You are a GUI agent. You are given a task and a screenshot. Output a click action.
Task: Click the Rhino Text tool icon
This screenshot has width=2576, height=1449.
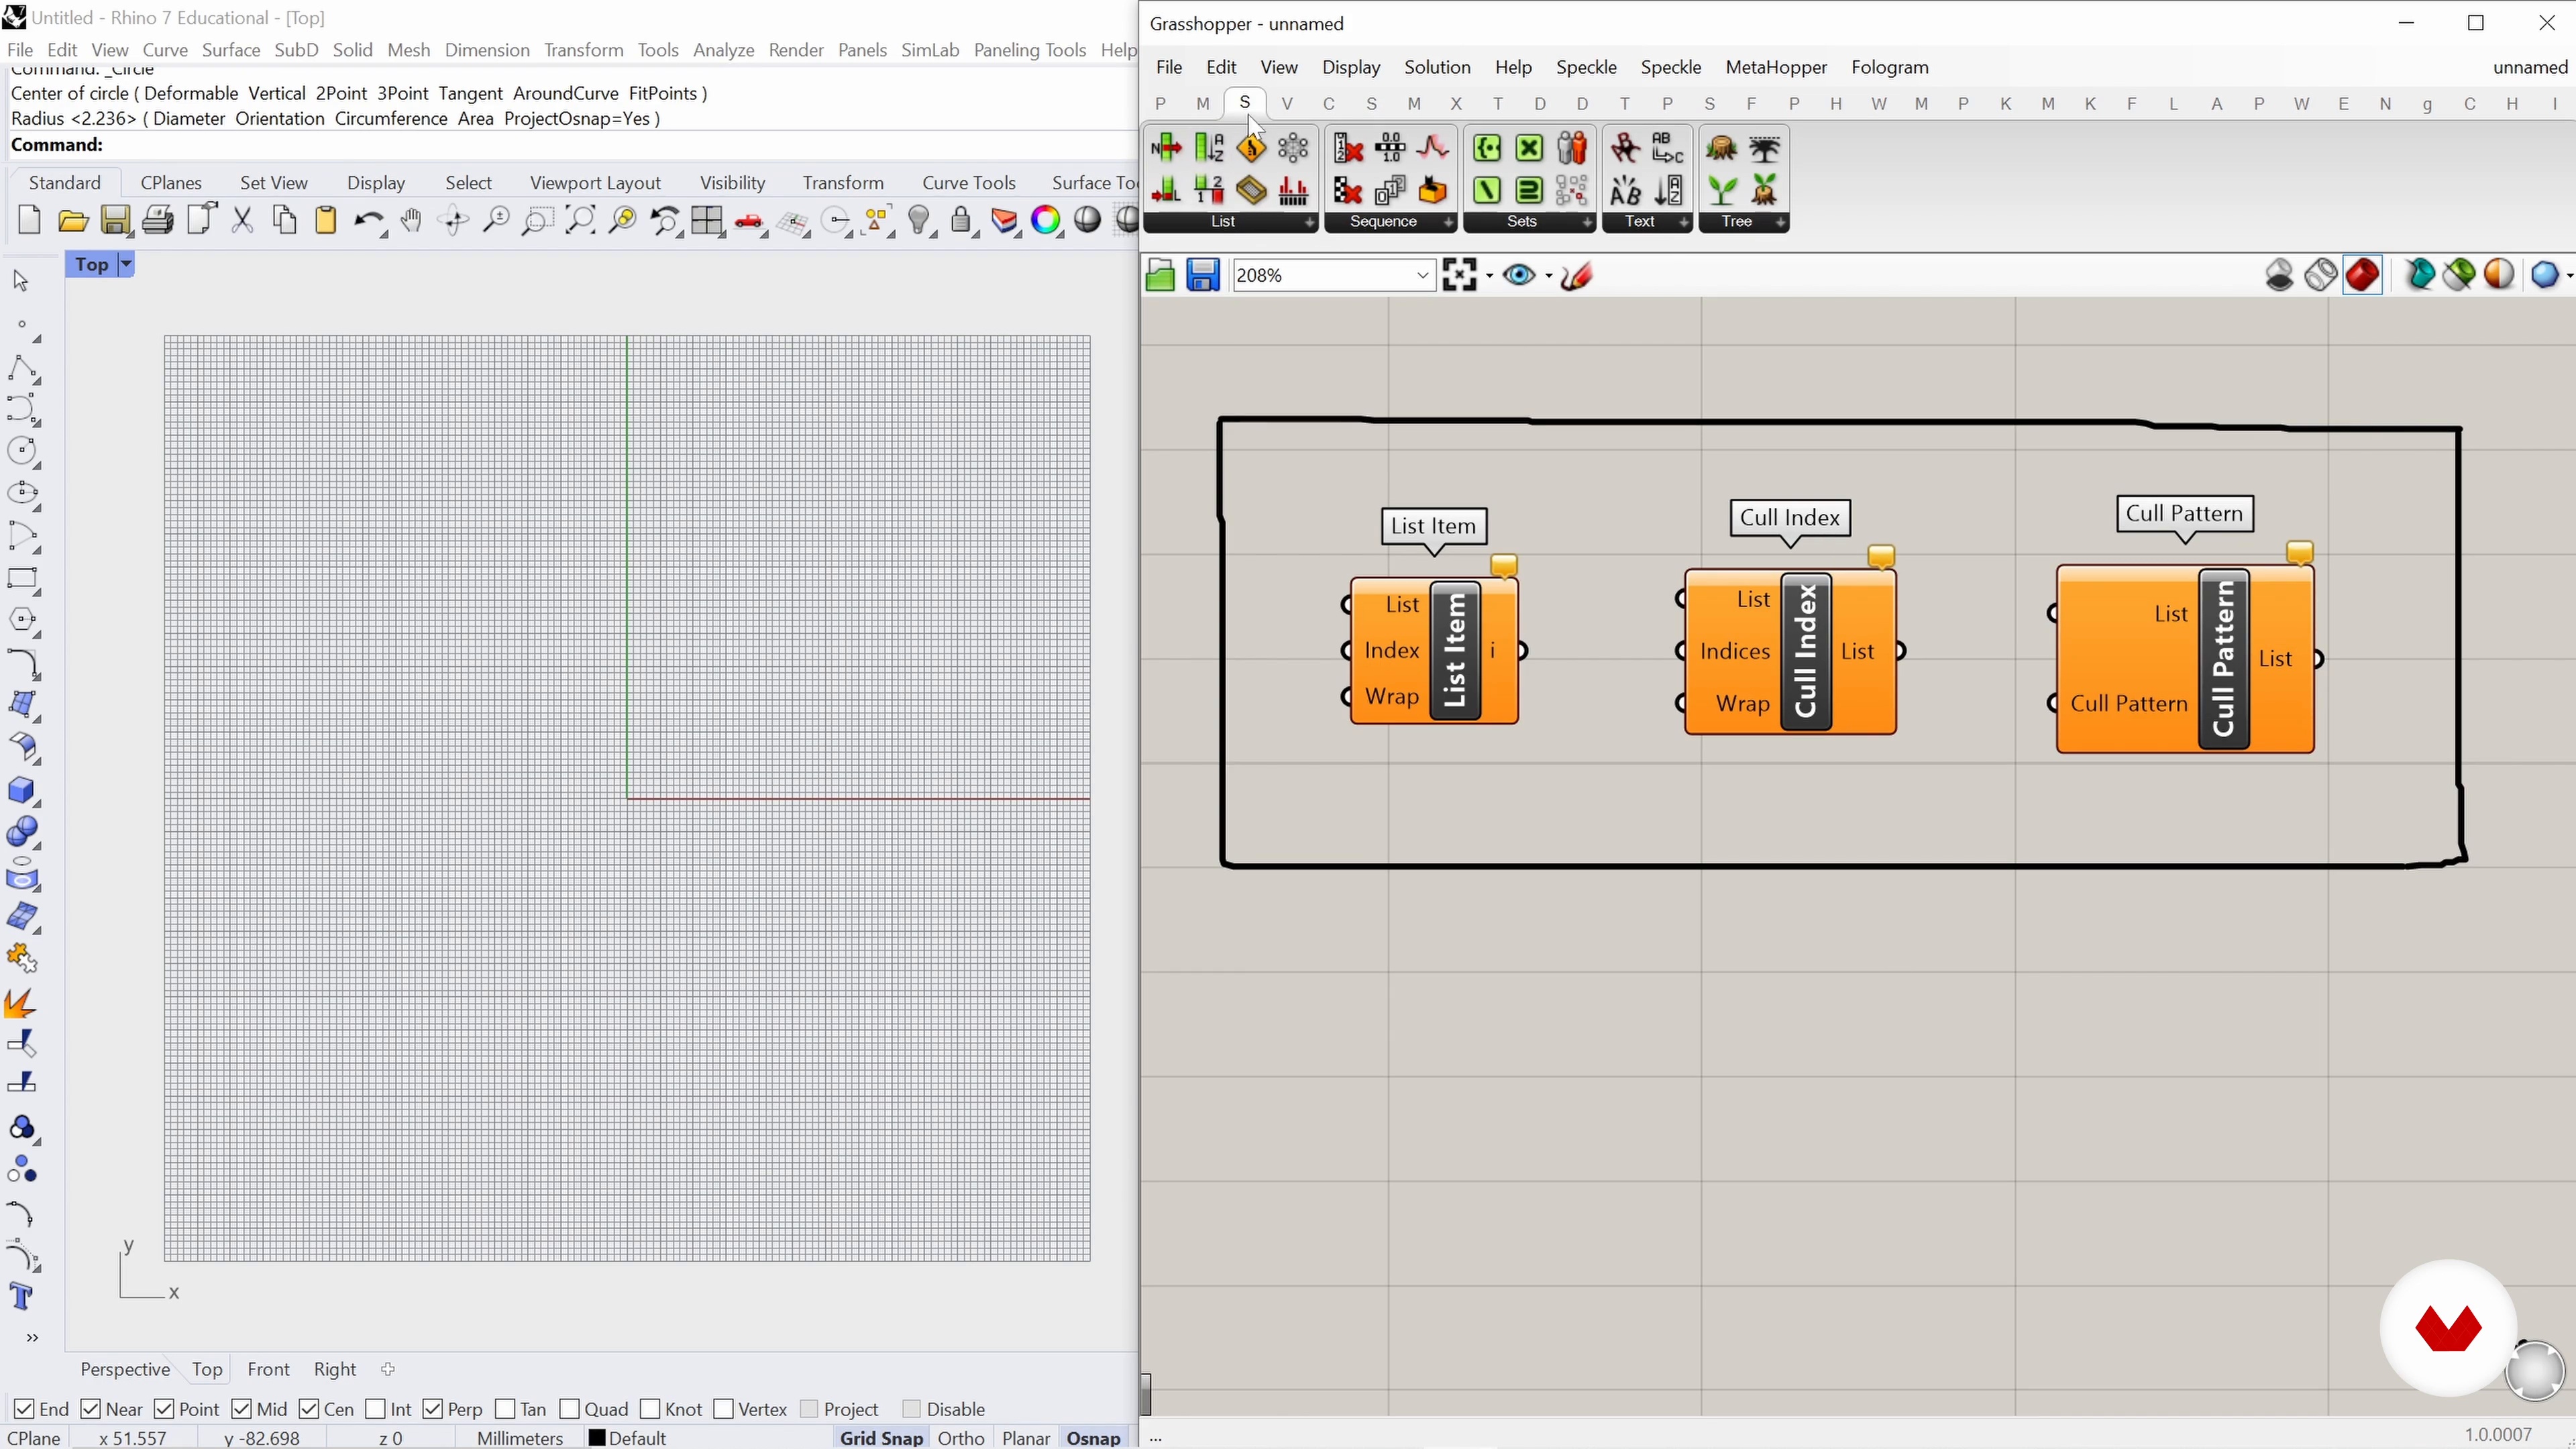22,1297
